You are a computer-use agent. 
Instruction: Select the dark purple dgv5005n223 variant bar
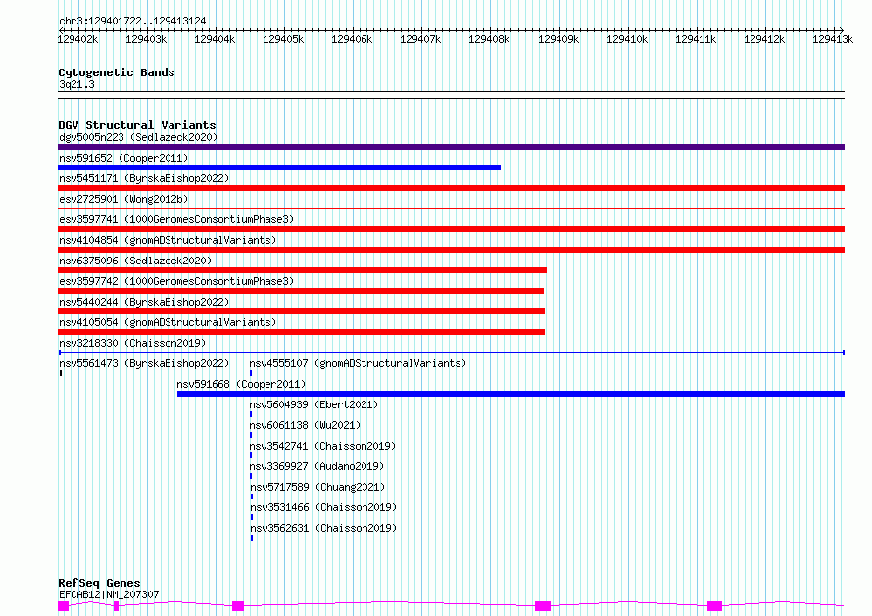[x=451, y=147]
